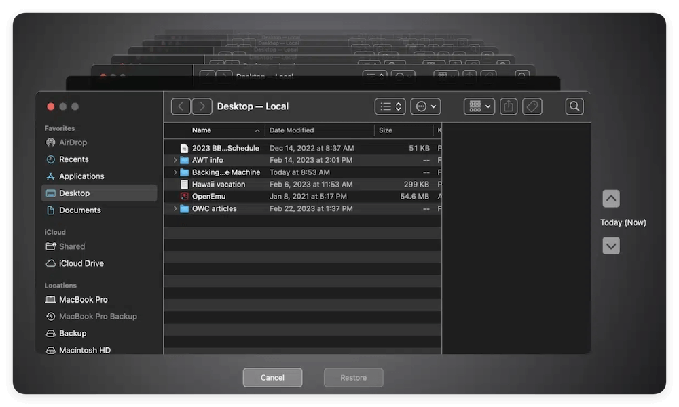Screen dimensions: 679x407
Task: Click the back navigation arrow
Action: [x=181, y=106]
